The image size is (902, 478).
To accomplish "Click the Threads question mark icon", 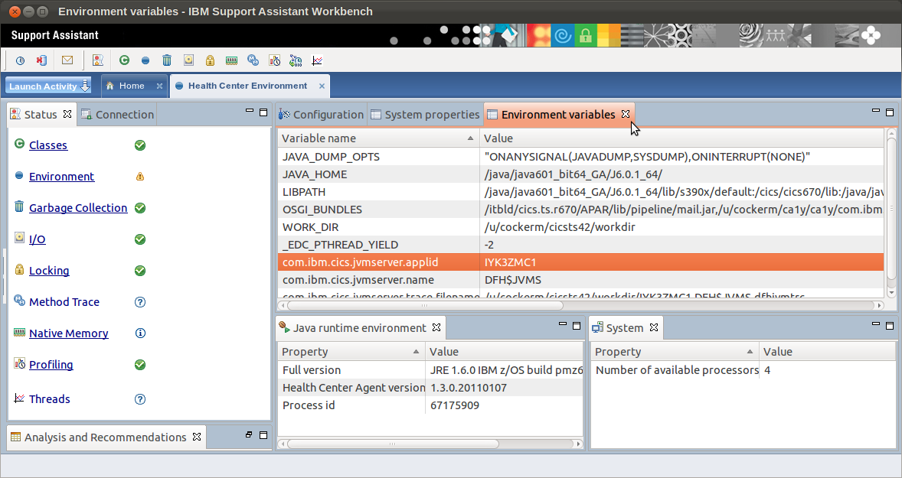I will tap(140, 399).
